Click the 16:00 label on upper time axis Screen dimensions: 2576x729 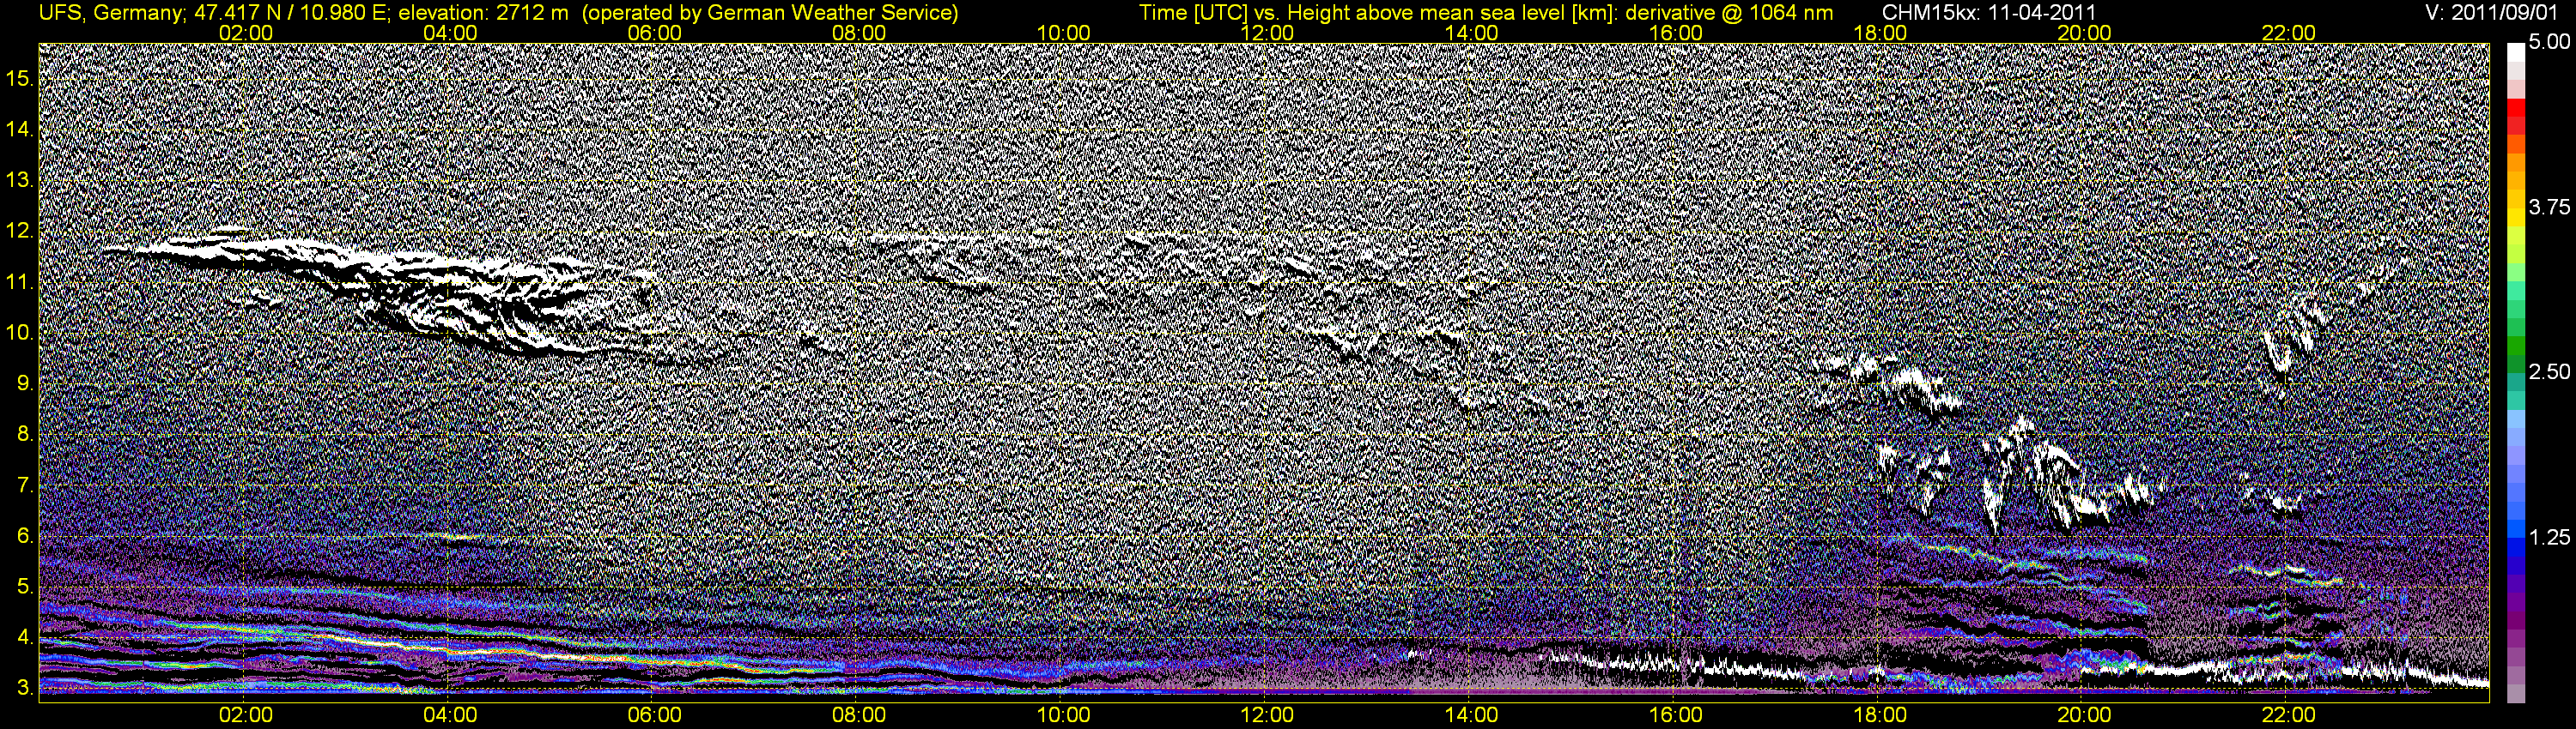[1676, 33]
